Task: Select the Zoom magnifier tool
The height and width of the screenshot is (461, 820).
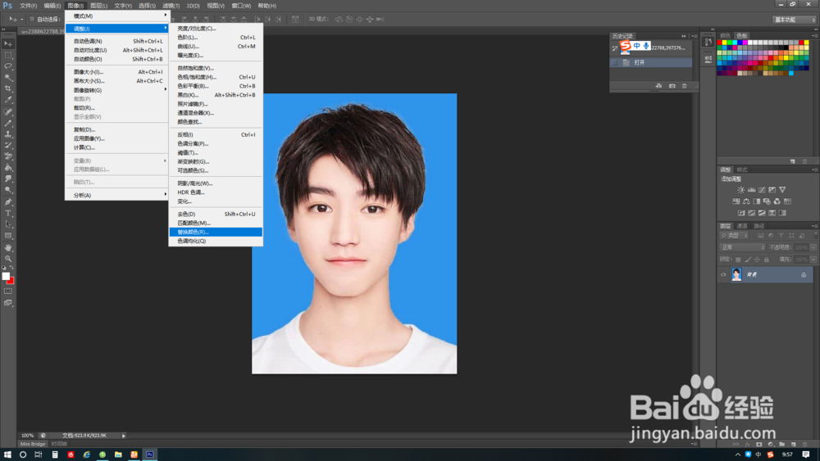Action: point(8,258)
